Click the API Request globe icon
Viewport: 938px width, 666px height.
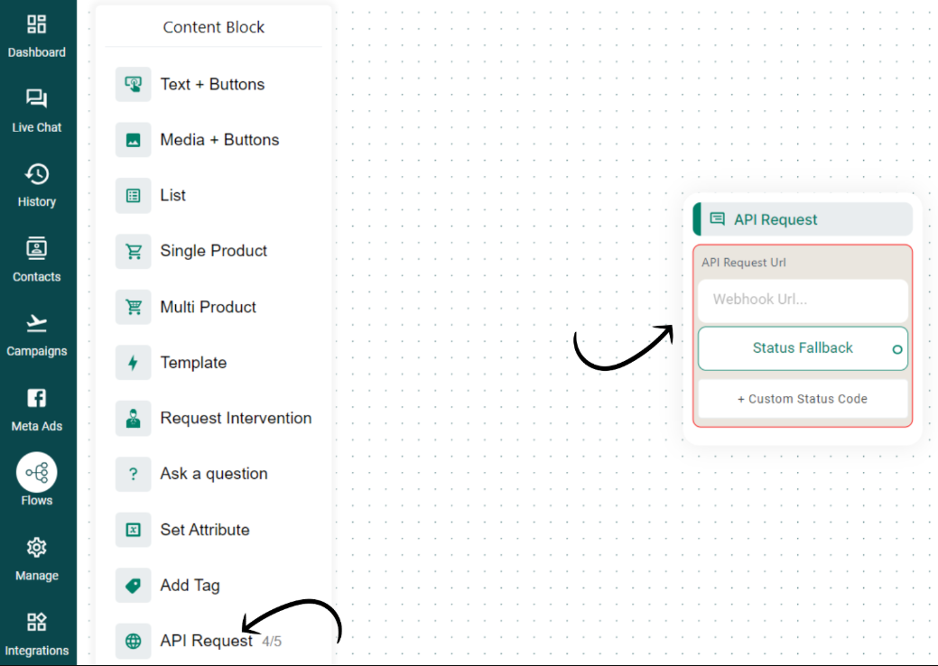(x=134, y=641)
